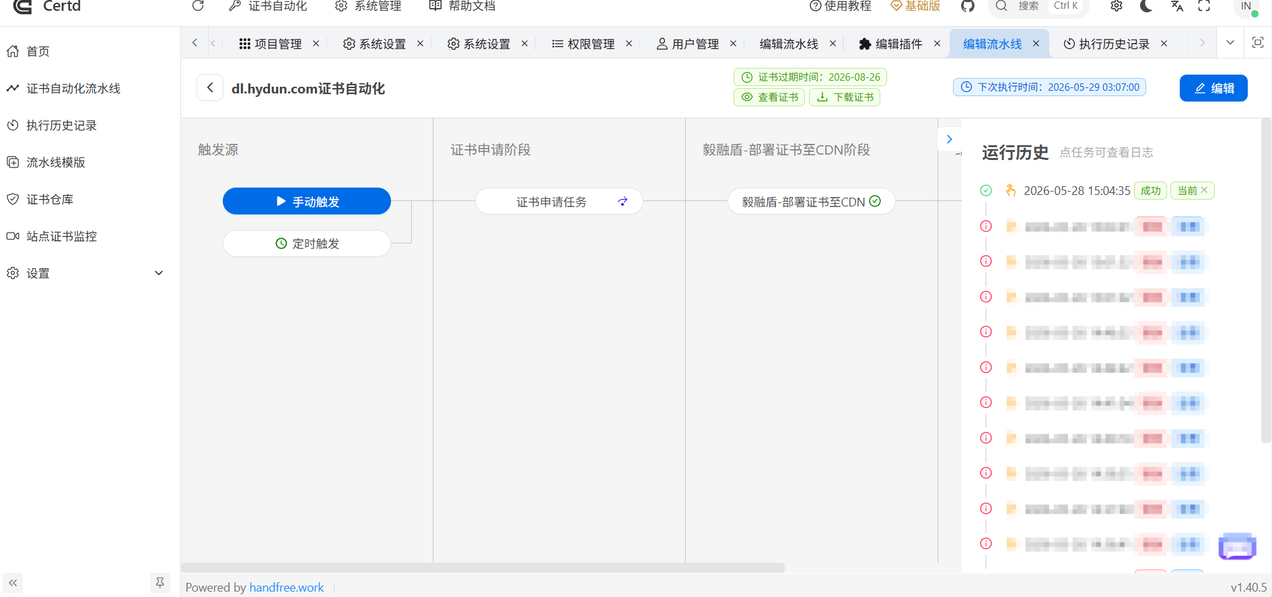Image resolution: width=1272 pixels, height=597 pixels.
Task: Click the horizontal scrollbar below pipeline
Action: tap(483, 567)
